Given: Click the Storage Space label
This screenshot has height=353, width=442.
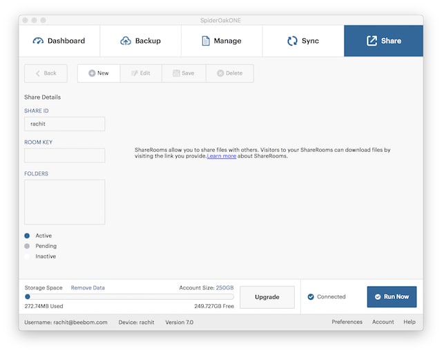Looking at the screenshot, I should [x=44, y=288].
